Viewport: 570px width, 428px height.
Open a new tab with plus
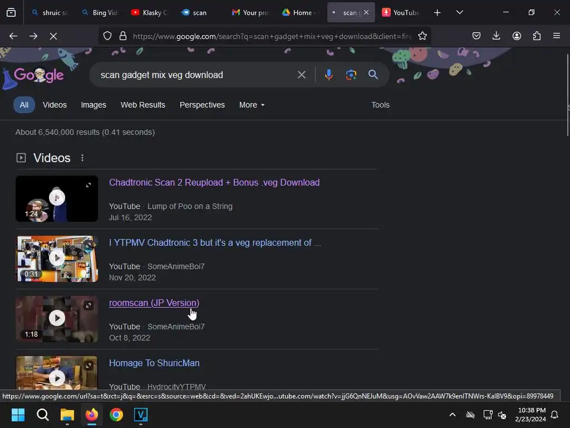click(438, 12)
